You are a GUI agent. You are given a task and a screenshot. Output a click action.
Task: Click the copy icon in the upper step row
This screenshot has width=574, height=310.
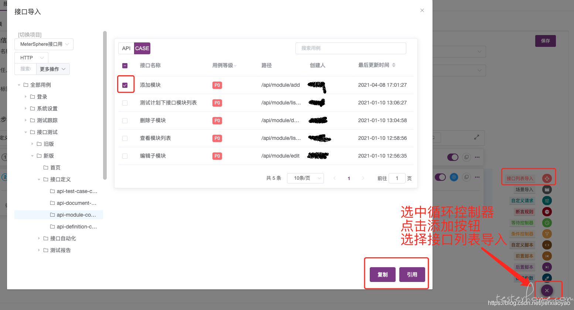467,157
